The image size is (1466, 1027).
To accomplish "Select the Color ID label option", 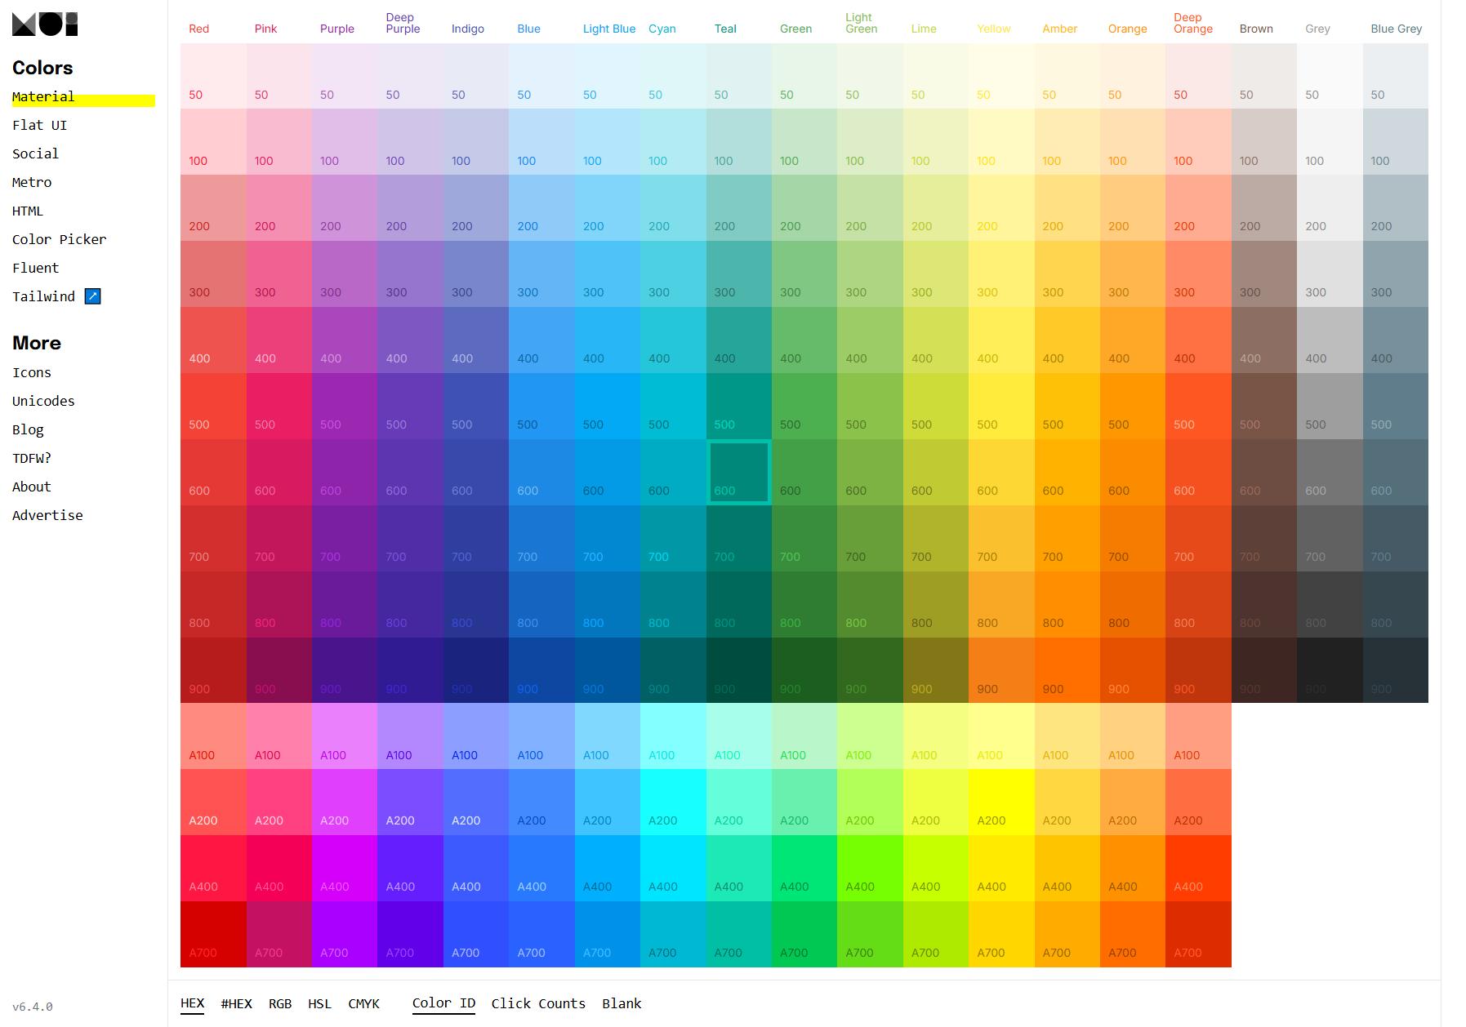I will [x=443, y=1003].
